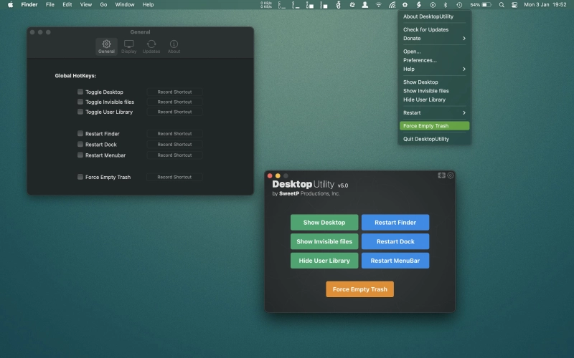Viewport: 574px width, 358px height.
Task: Open the Apple menu
Action: (x=10, y=5)
